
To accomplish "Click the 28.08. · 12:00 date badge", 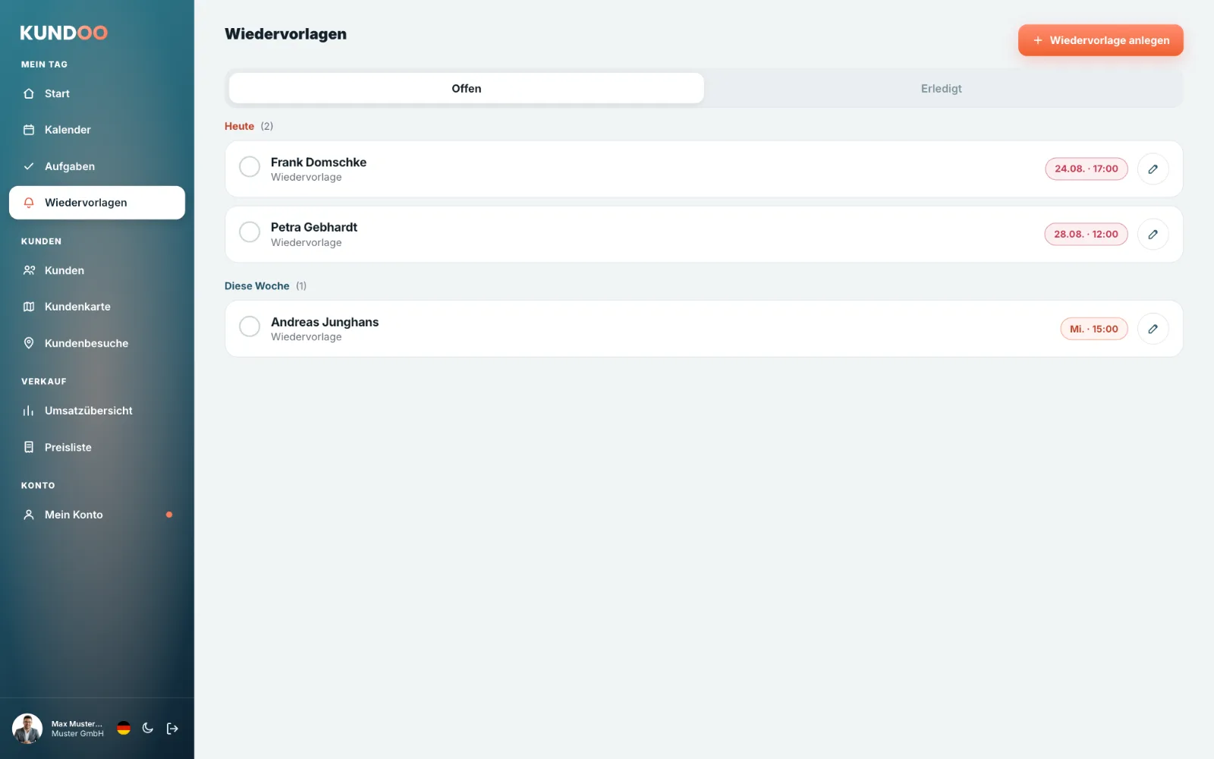I will pos(1086,234).
